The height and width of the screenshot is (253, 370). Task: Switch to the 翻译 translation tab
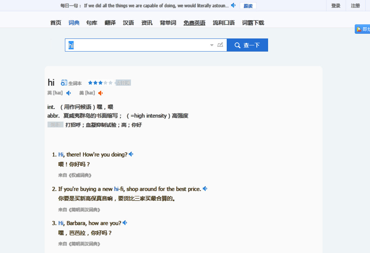[x=110, y=23]
